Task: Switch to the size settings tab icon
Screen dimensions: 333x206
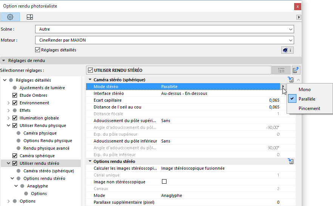Action: coord(30,17)
